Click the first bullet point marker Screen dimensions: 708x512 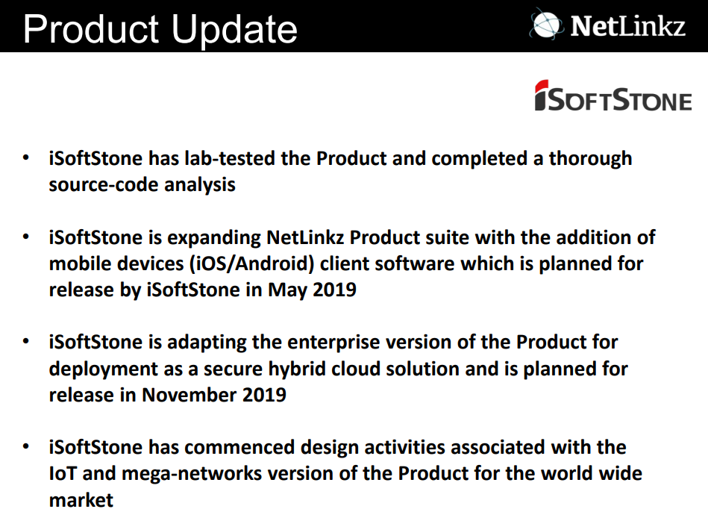[25, 157]
